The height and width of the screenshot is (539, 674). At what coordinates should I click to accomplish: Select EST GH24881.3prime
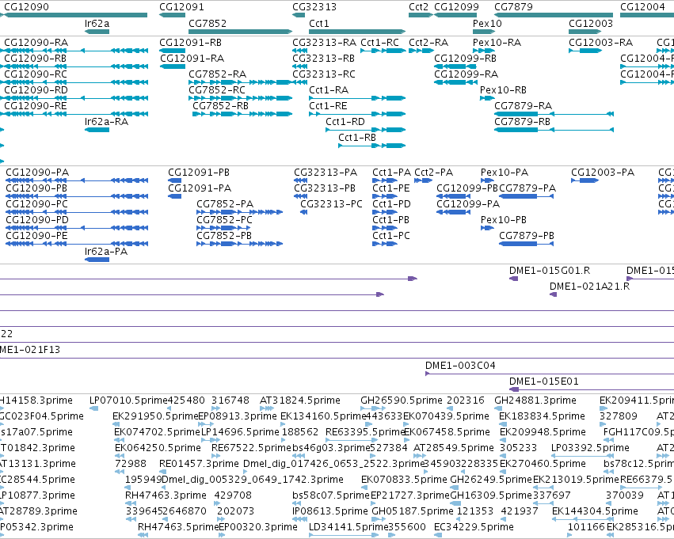click(x=535, y=400)
